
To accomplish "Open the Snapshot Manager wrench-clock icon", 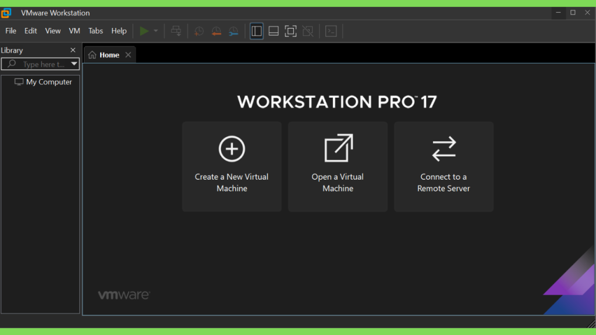I will pos(233,31).
